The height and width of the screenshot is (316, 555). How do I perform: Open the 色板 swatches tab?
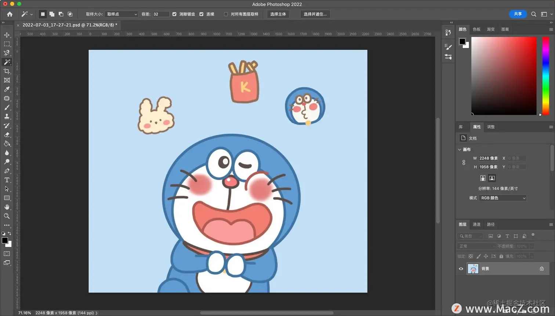[x=476, y=29]
